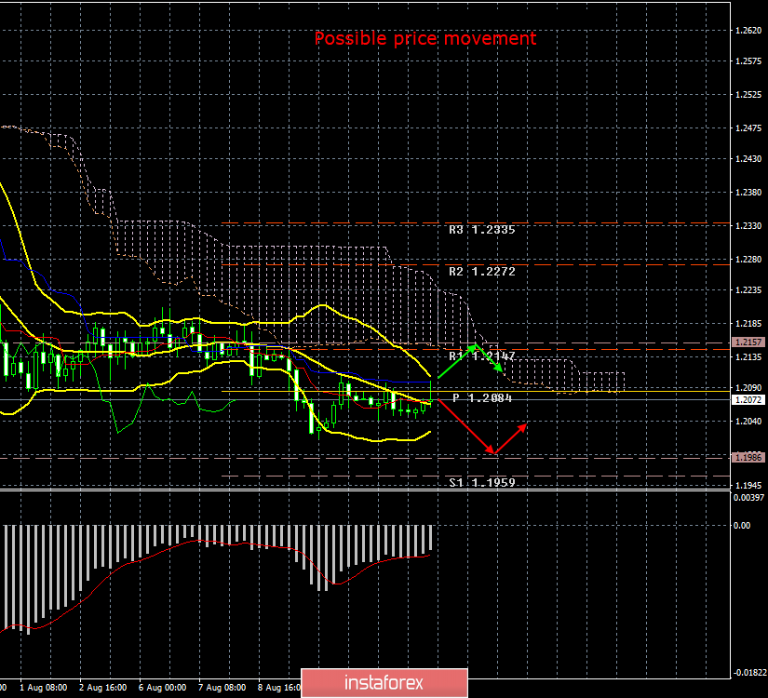Click the 1 Aug 08:00 time label
The height and width of the screenshot is (698, 768).
point(43,688)
